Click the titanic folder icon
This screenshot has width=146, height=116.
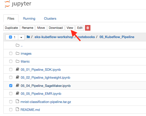[17, 61]
